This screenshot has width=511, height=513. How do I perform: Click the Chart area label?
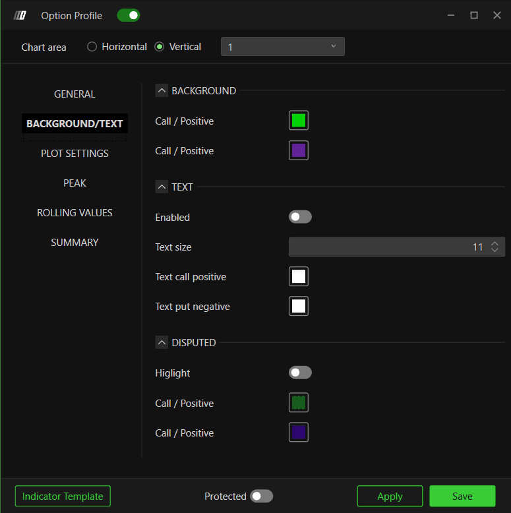pyautogui.click(x=44, y=47)
